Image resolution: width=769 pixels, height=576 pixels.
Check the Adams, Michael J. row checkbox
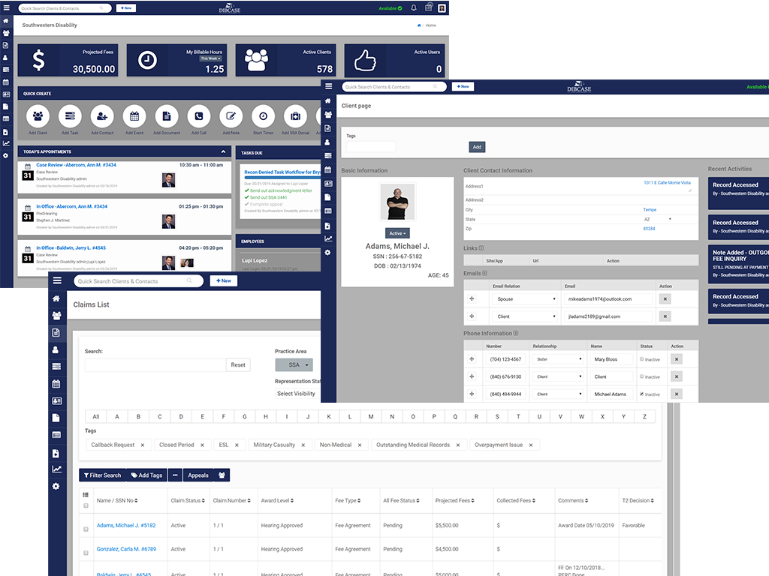[x=86, y=529]
